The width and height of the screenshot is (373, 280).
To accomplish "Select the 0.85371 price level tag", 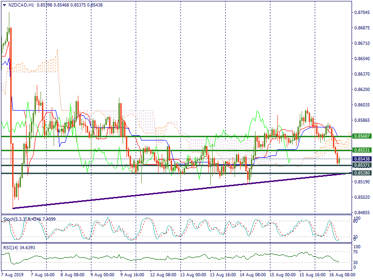I will tap(361, 166).
